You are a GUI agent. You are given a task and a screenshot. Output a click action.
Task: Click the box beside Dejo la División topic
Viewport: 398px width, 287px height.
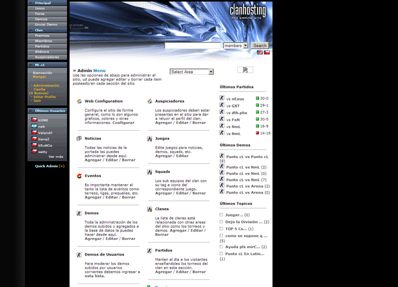[221, 221]
